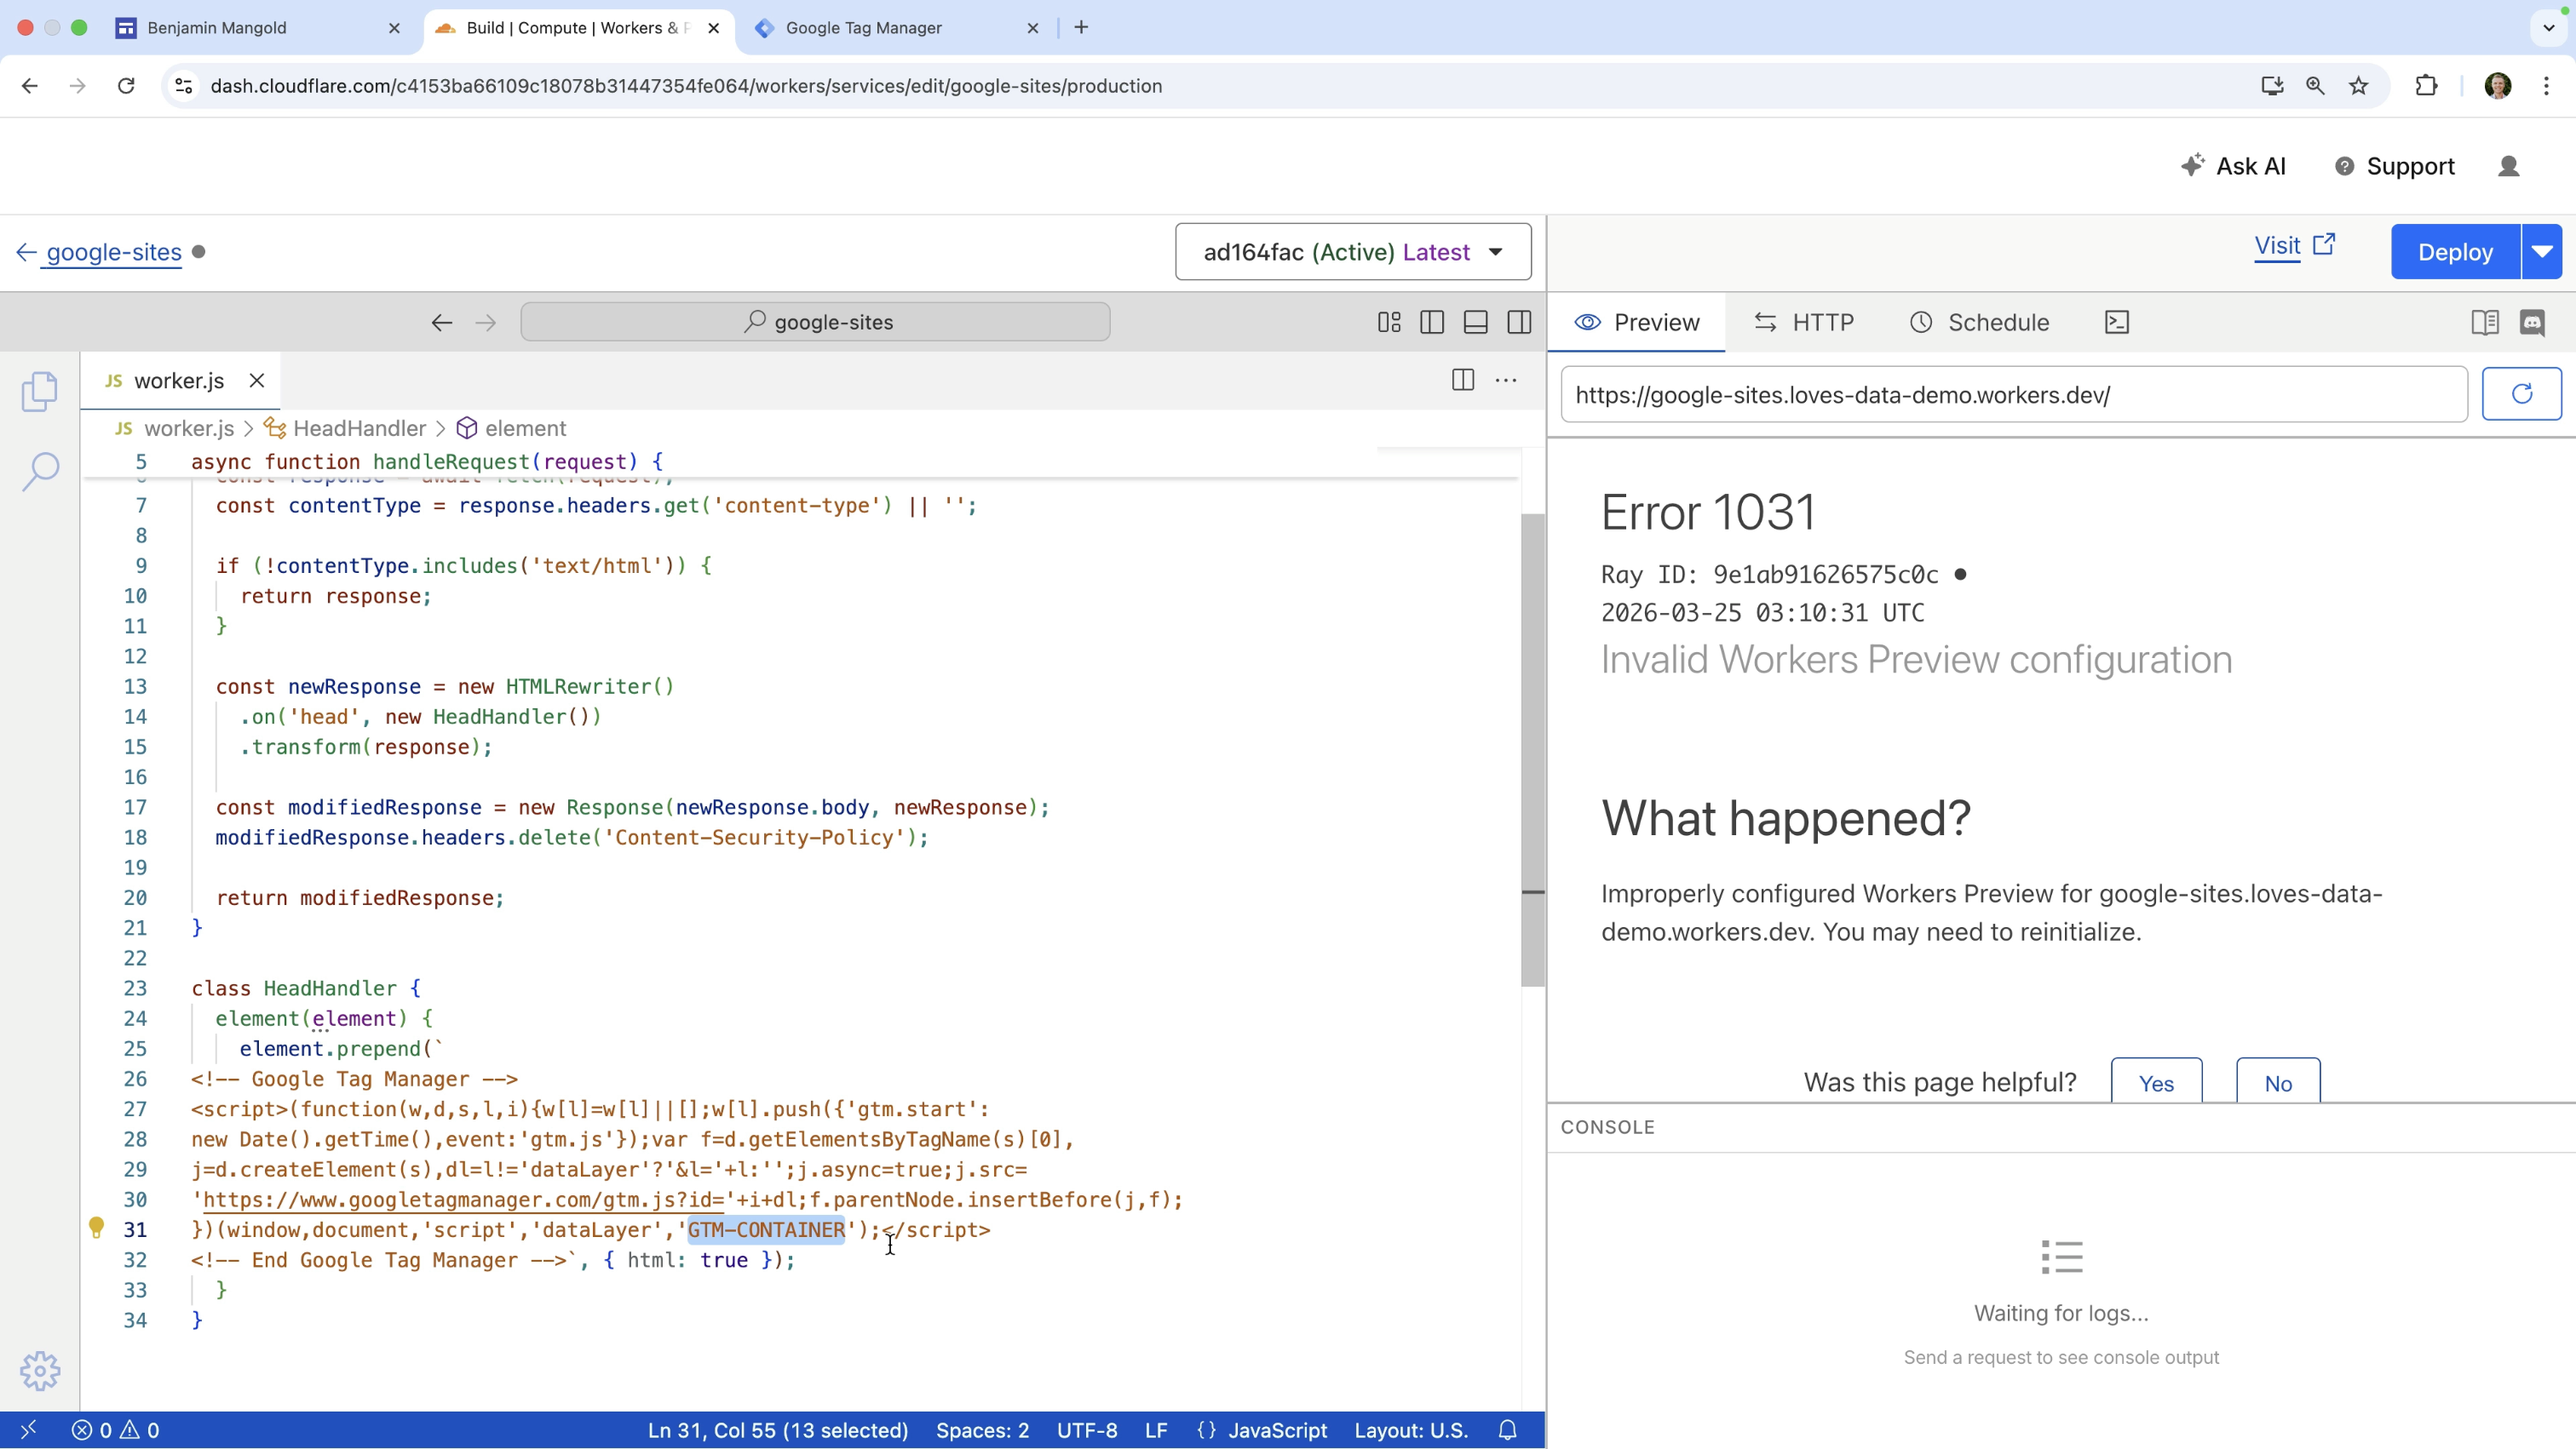The width and height of the screenshot is (2576, 1449).
Task: Open the Cloudflare user account icon
Action: click(2509, 166)
